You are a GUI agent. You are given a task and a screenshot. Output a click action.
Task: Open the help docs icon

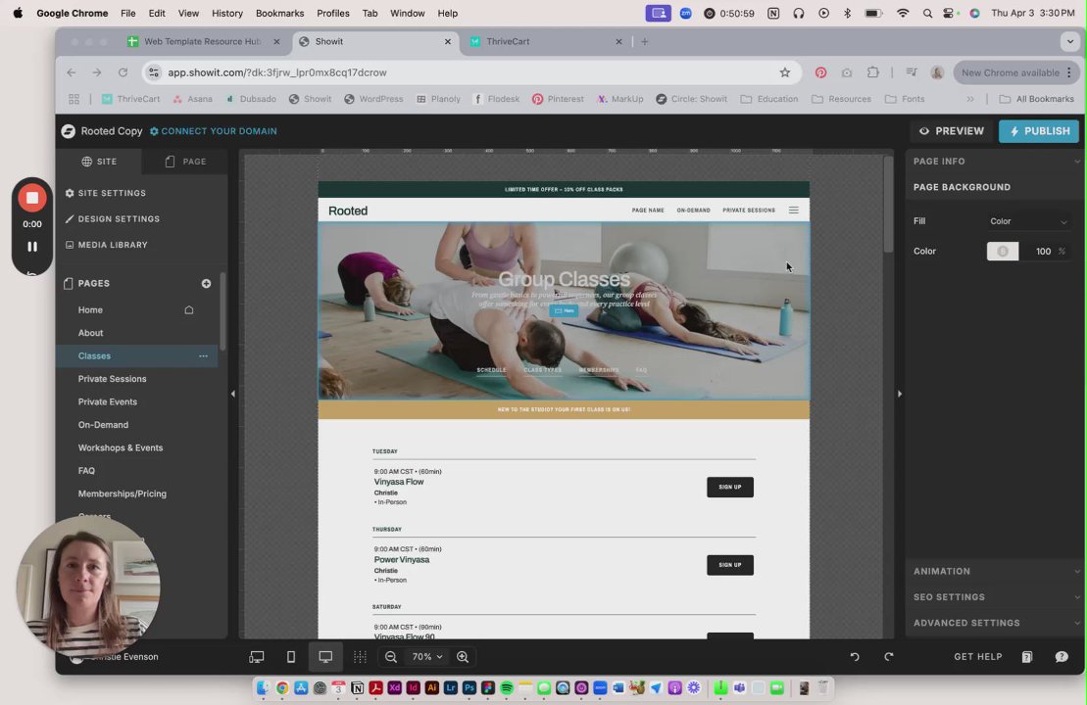(1027, 656)
